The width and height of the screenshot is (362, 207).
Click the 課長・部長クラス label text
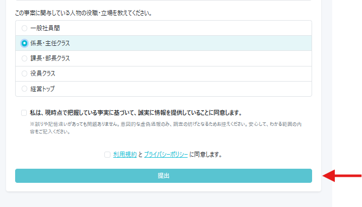[50, 58]
